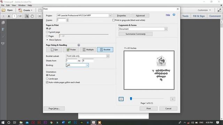Expand More Options under Pages to Print
Viewport: 223px width, 125px height.
click(47, 40)
